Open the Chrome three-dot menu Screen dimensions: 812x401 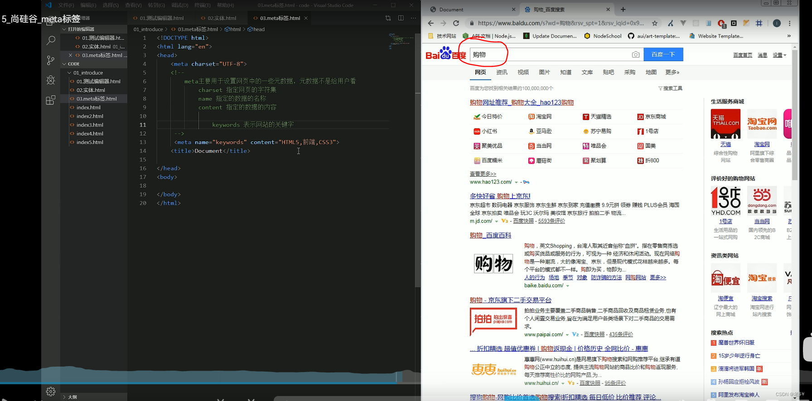[x=790, y=23]
